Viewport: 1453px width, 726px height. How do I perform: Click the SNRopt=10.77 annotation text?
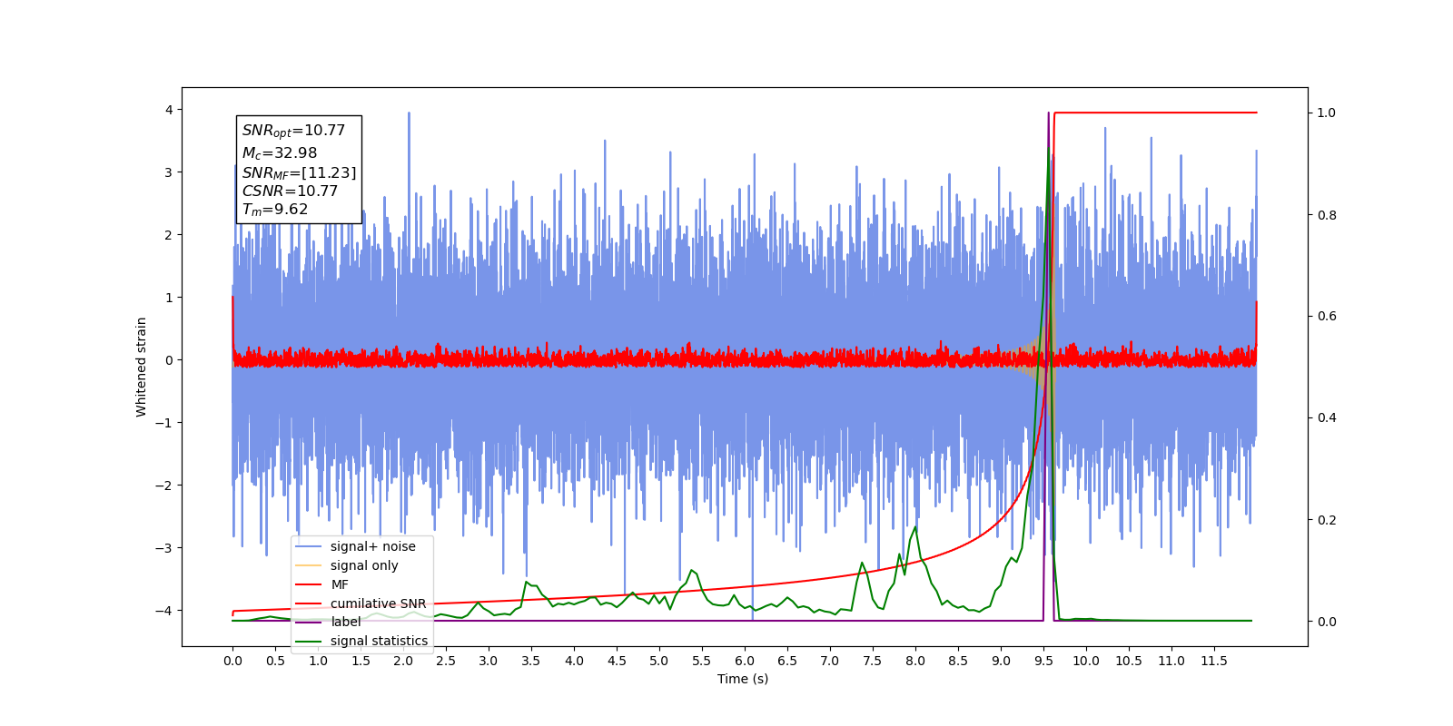click(x=293, y=131)
